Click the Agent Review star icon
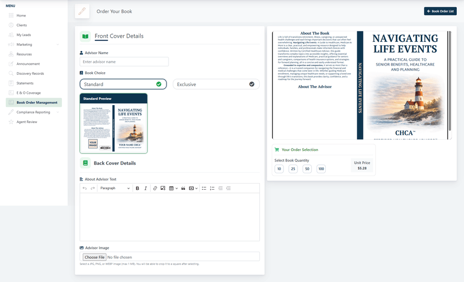464x282 pixels. pos(11,122)
